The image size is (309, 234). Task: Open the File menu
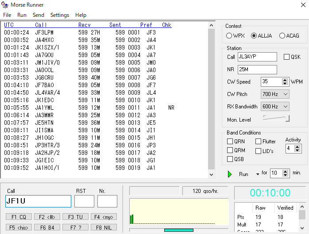click(7, 15)
